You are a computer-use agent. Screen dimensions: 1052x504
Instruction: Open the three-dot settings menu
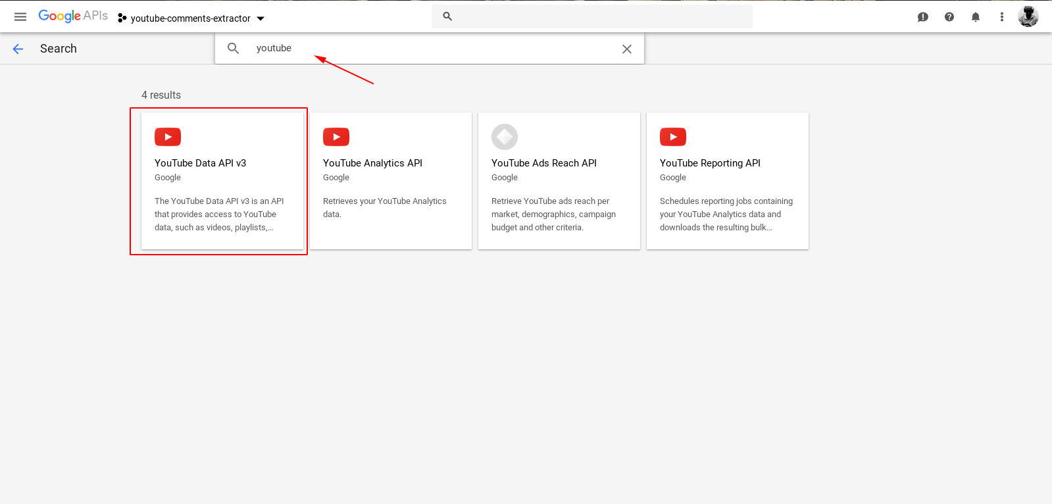click(x=1001, y=17)
